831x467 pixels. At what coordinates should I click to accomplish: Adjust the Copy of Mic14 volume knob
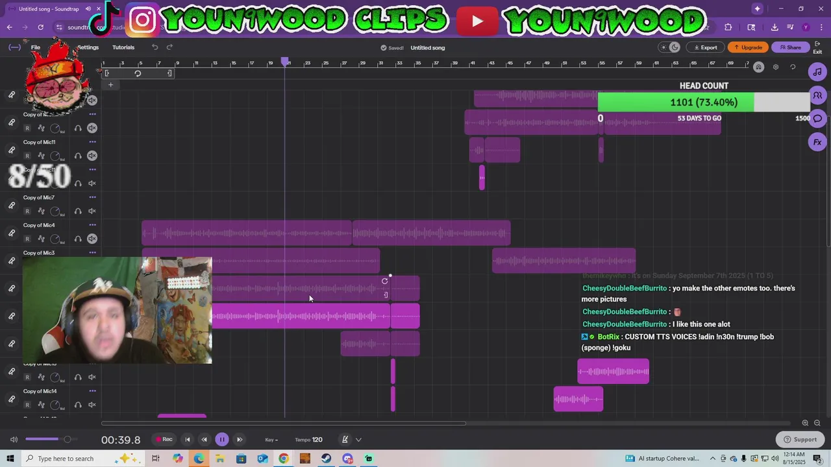56,405
